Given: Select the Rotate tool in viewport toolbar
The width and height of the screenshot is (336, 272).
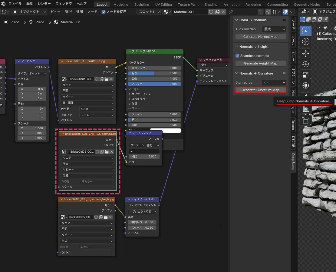Looking at the screenshot, I should pos(305,64).
